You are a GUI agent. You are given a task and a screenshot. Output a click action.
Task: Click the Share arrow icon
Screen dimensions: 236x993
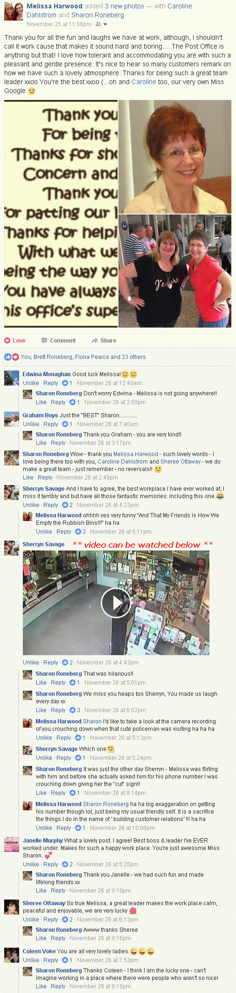pyautogui.click(x=95, y=340)
